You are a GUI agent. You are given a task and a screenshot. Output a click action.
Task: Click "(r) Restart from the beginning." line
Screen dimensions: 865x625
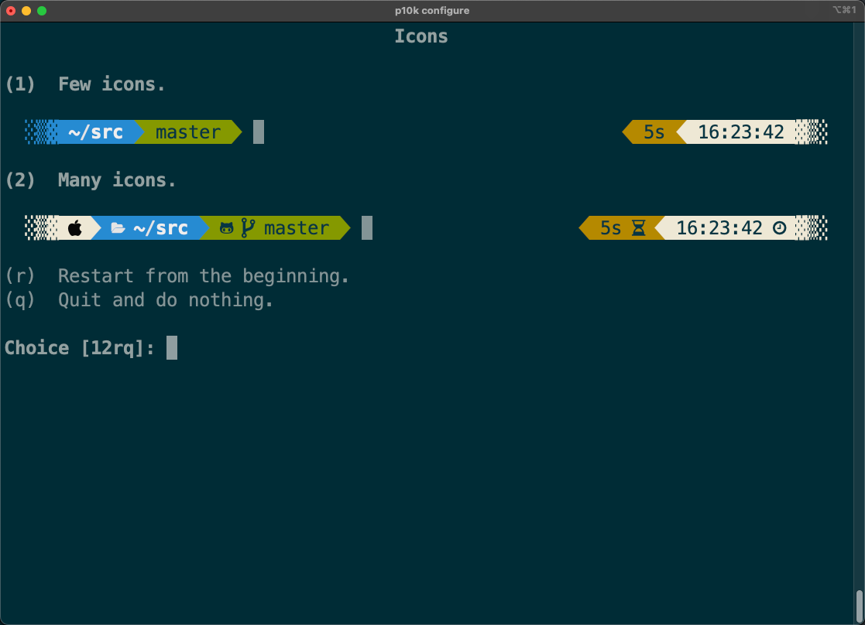click(177, 276)
